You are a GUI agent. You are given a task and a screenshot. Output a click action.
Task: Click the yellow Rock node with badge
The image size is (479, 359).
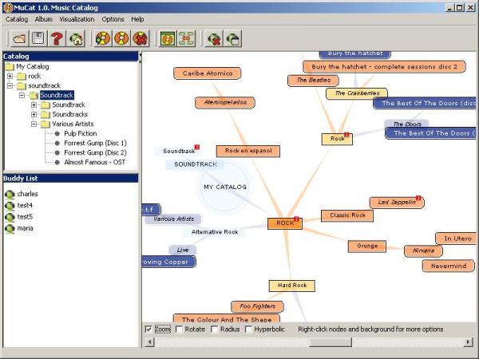click(x=337, y=139)
